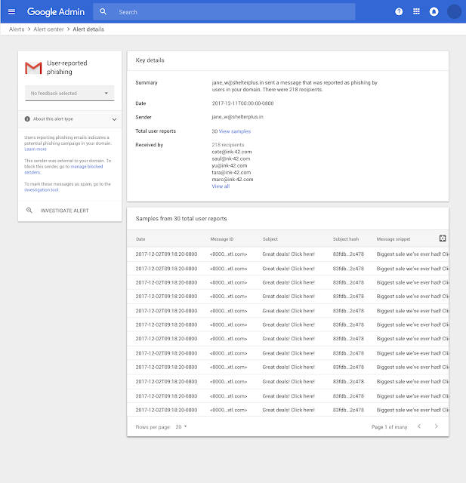Click 'View all' recipients link
The height and width of the screenshot is (483, 466).
(221, 186)
